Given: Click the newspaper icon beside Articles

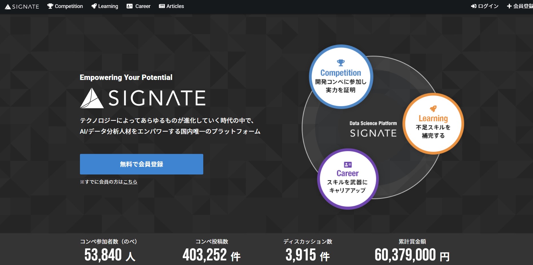Looking at the screenshot, I should coord(162,6).
